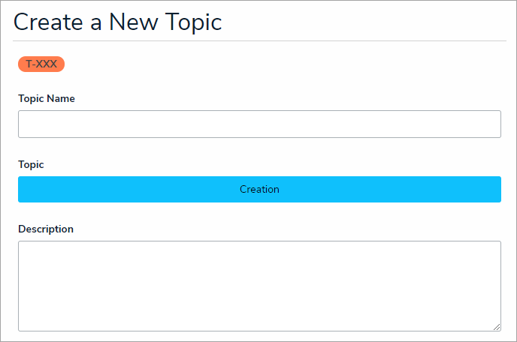Click the Topic Name label
517x342 pixels.
[47, 98]
